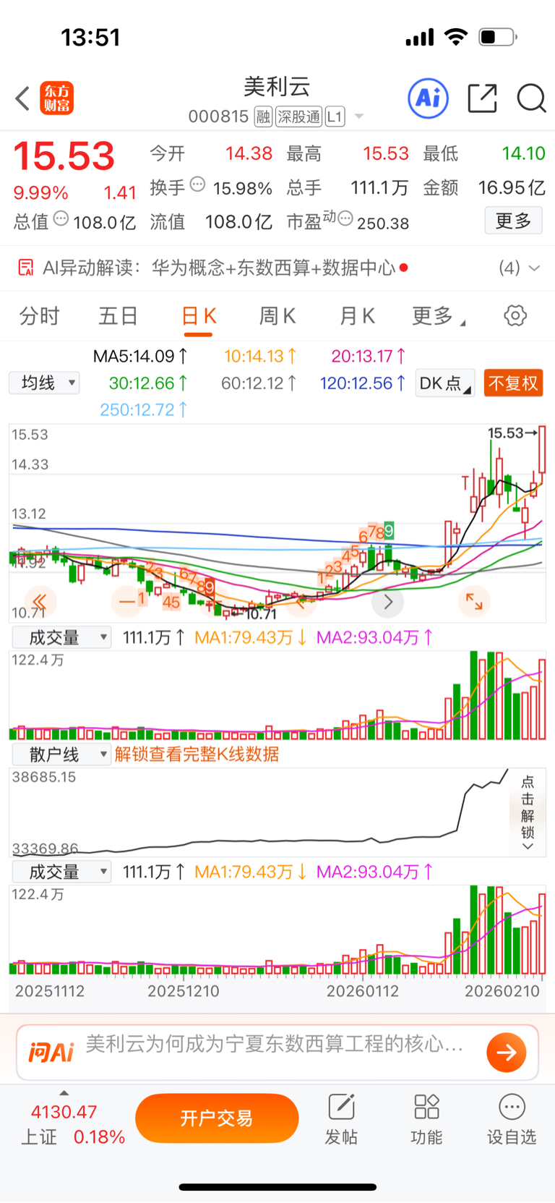555x1203 pixels.
Task: Switch to the 分时 tab
Action: pos(39,316)
